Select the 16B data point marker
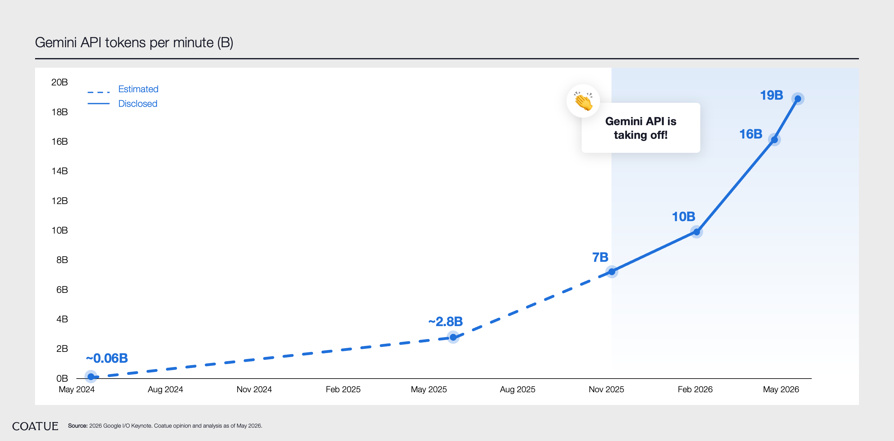Image resolution: width=894 pixels, height=441 pixels. click(774, 139)
